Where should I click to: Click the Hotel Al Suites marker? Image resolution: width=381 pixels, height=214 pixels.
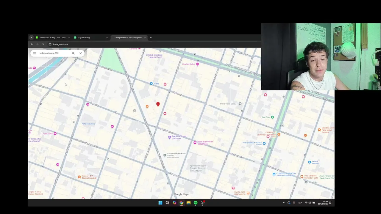(197, 64)
